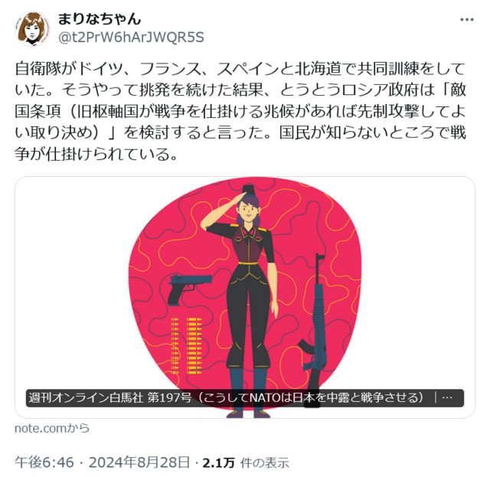490x477 pixels.
Task: View the 2.1万 view count
Action: pyautogui.click(x=218, y=462)
